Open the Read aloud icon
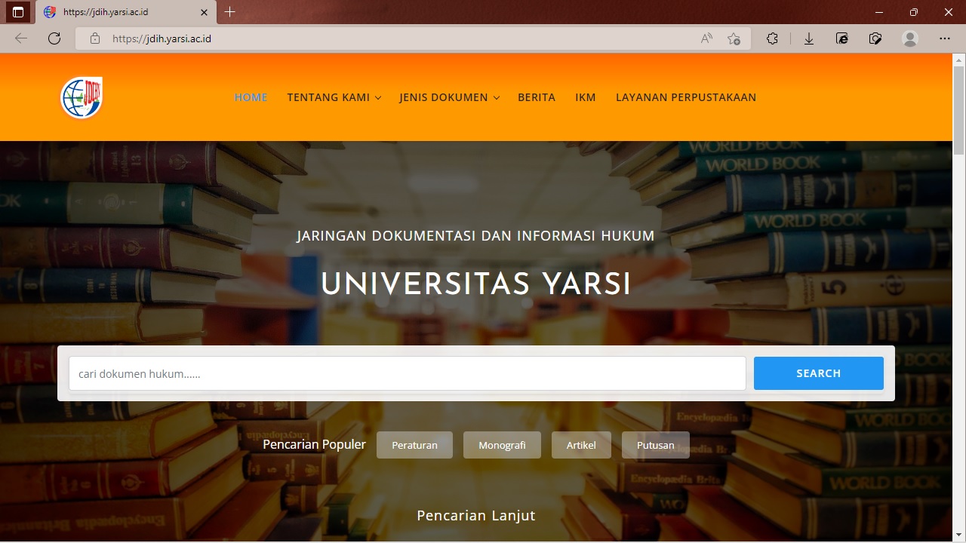Image resolution: width=966 pixels, height=543 pixels. pos(706,38)
